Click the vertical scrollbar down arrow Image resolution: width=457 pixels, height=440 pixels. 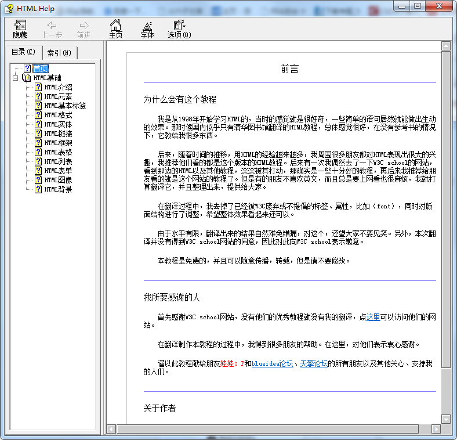[x=446, y=419]
